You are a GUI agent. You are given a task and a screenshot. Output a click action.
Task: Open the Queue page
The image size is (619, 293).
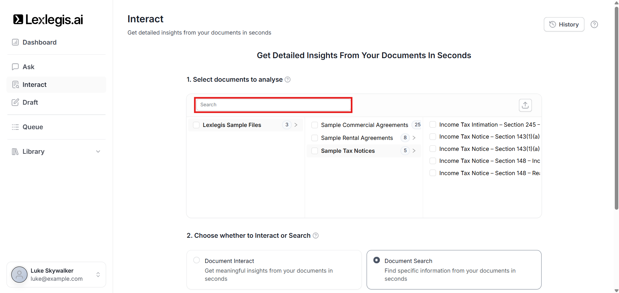coord(33,127)
